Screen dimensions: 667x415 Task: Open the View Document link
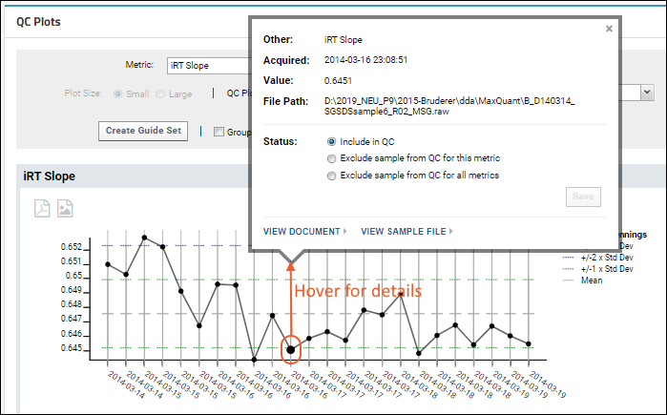[x=302, y=231]
